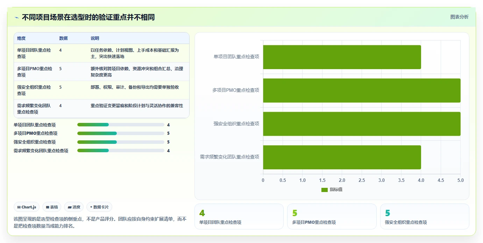The width and height of the screenshot is (483, 243).
Task: Click the green 指标值 legend color box
Action: pyautogui.click(x=324, y=190)
